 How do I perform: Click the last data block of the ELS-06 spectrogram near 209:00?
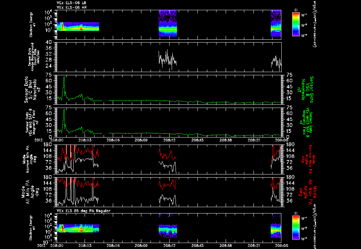click(276, 24)
